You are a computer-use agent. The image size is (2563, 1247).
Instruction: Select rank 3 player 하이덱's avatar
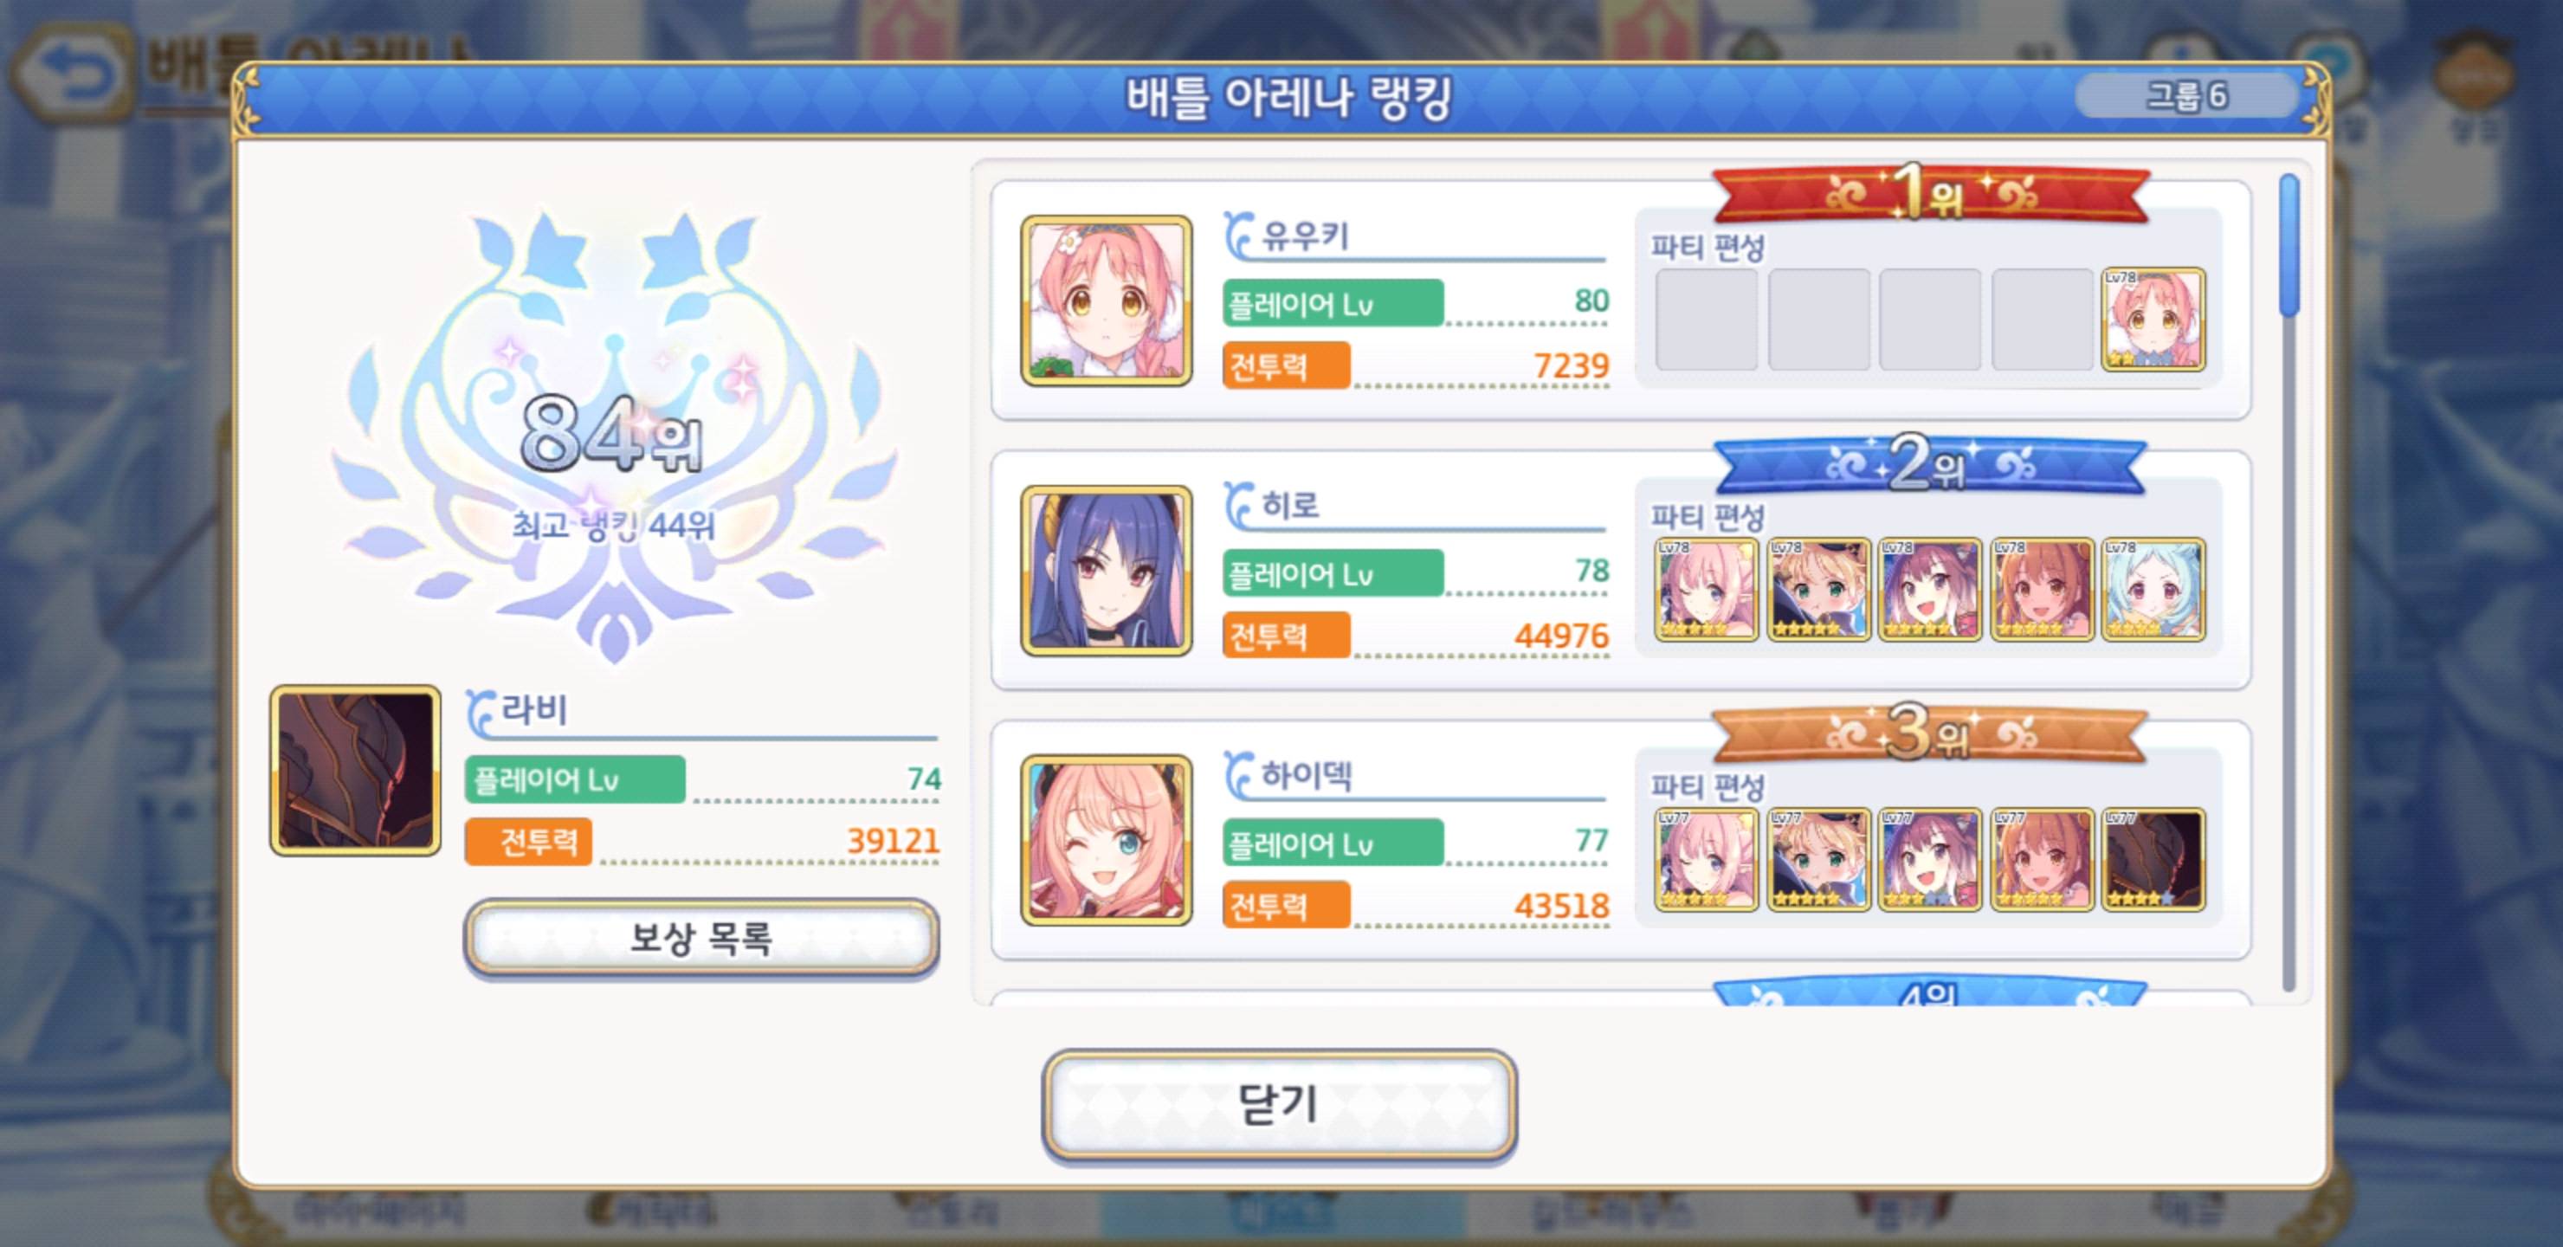click(x=1107, y=841)
